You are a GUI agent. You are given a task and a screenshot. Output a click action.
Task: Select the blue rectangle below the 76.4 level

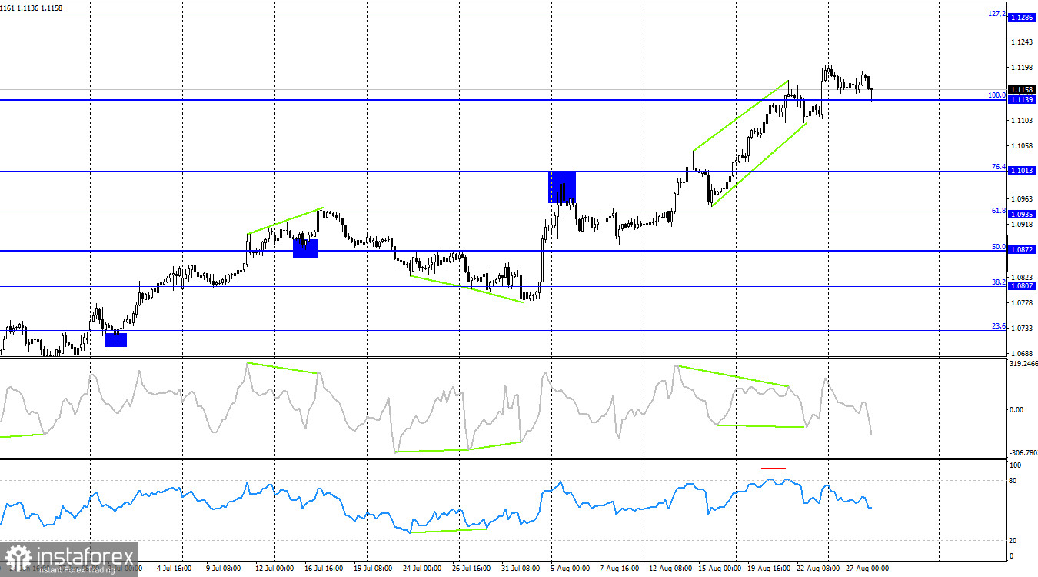(x=561, y=187)
